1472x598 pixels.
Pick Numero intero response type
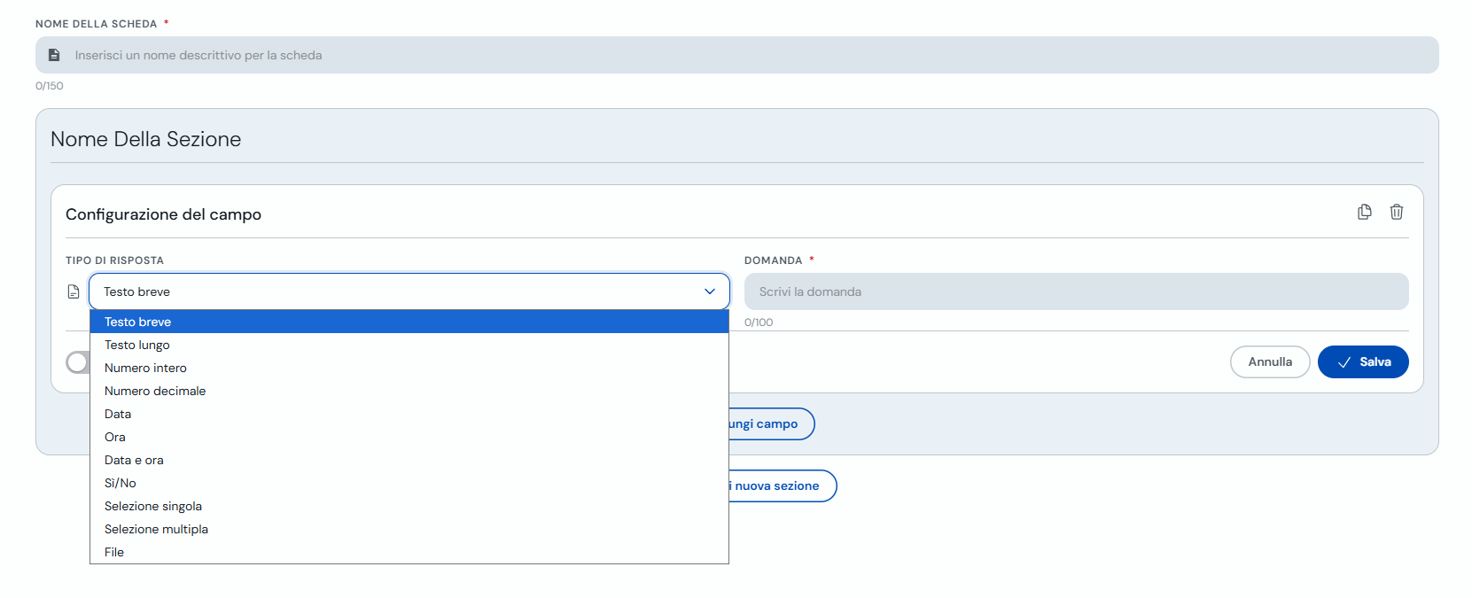tap(409, 368)
